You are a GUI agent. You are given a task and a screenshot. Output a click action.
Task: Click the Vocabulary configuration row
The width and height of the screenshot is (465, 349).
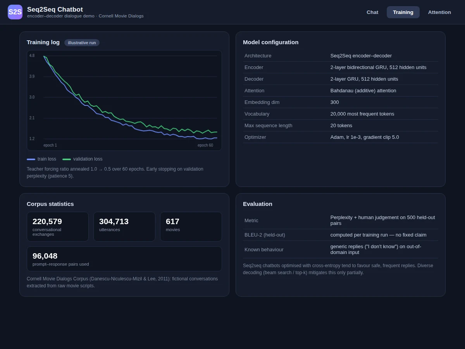pos(341,114)
